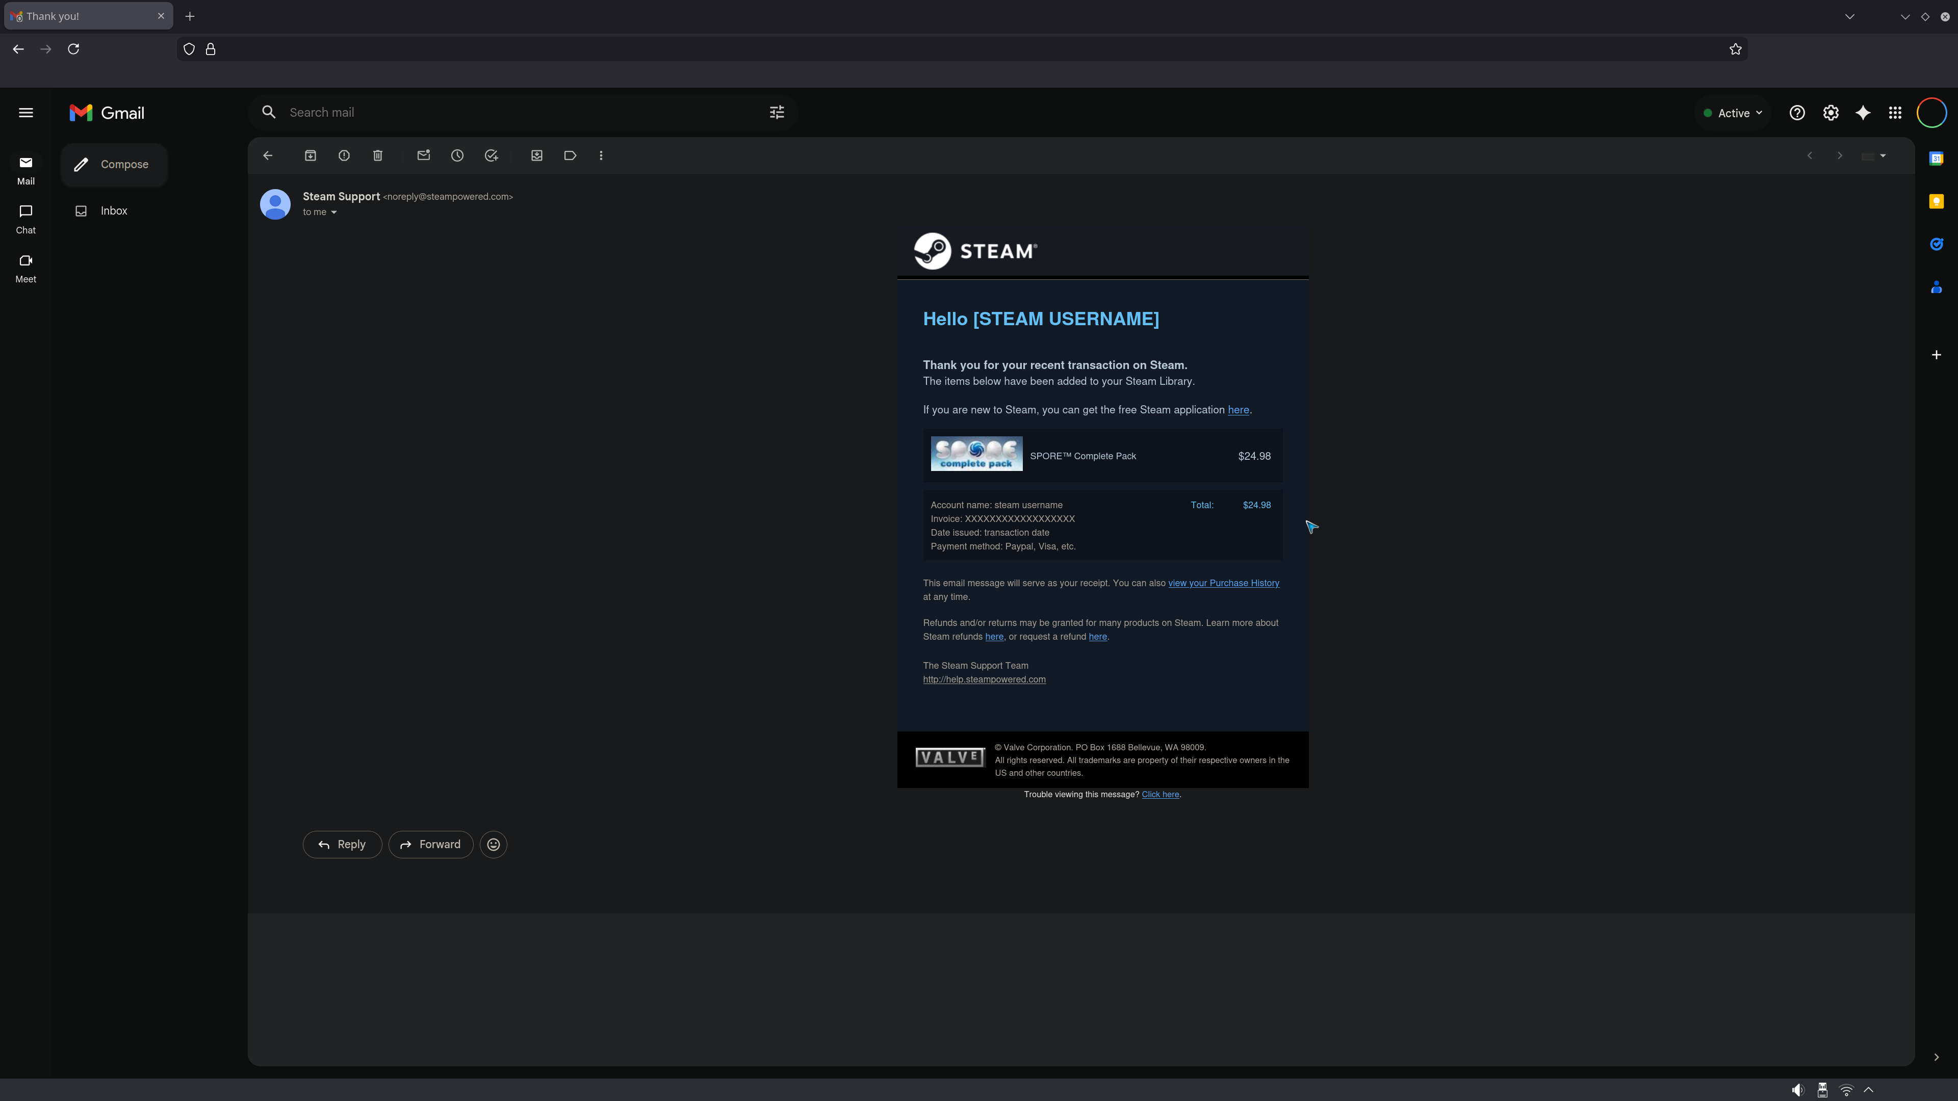Open the Google apps grid

click(x=1896, y=113)
